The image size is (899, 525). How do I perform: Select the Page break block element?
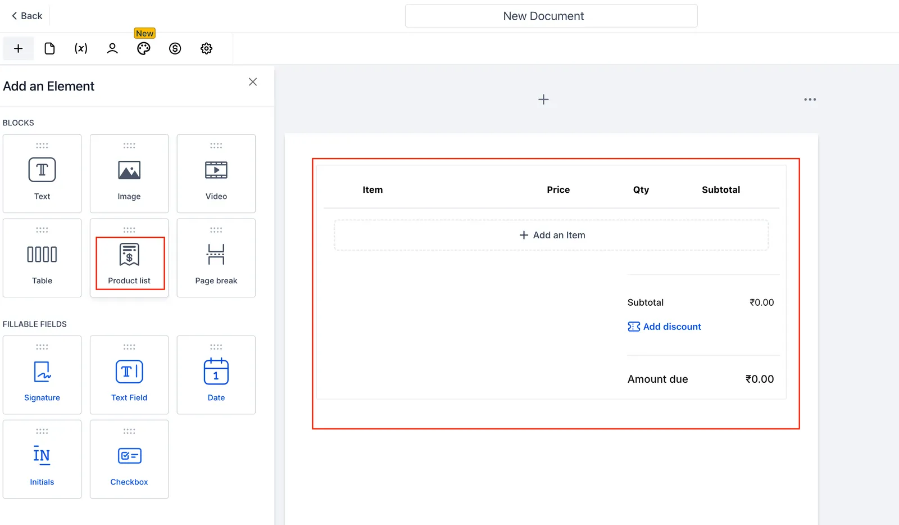pyautogui.click(x=216, y=257)
